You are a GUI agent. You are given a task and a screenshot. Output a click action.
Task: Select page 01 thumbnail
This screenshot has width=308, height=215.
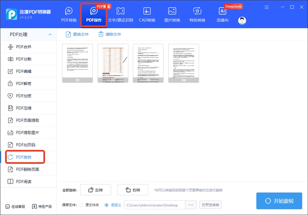click(x=77, y=63)
